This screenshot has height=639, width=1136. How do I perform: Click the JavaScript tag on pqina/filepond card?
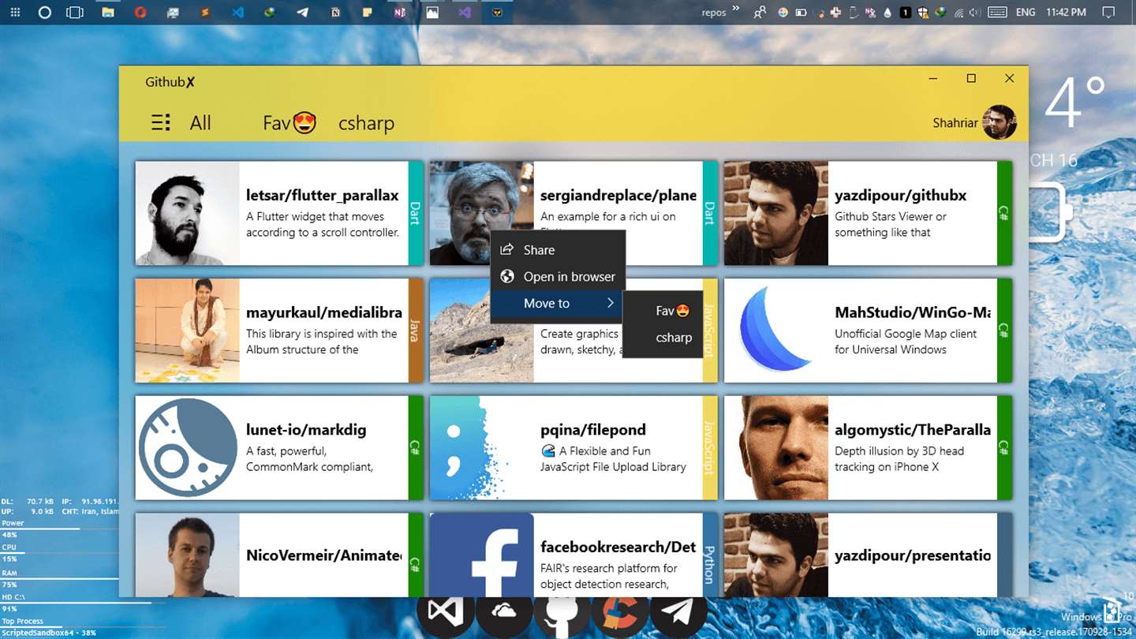[709, 447]
